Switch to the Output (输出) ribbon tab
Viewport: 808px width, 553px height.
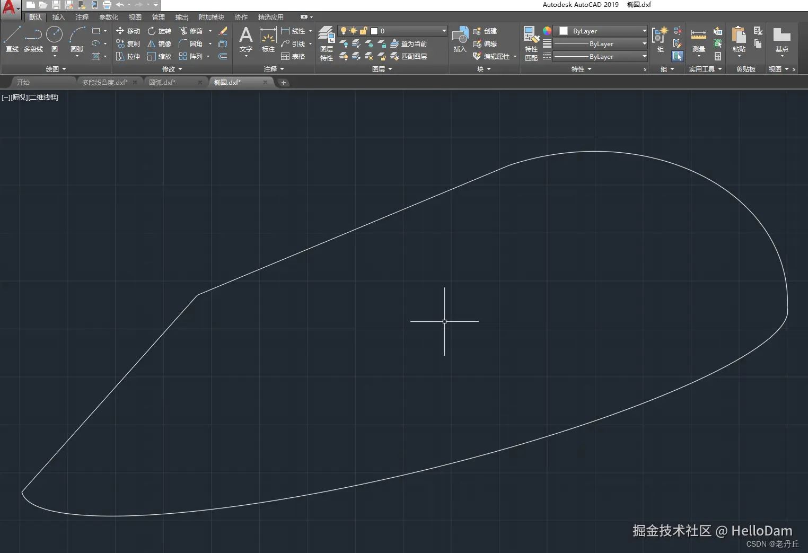click(x=181, y=17)
